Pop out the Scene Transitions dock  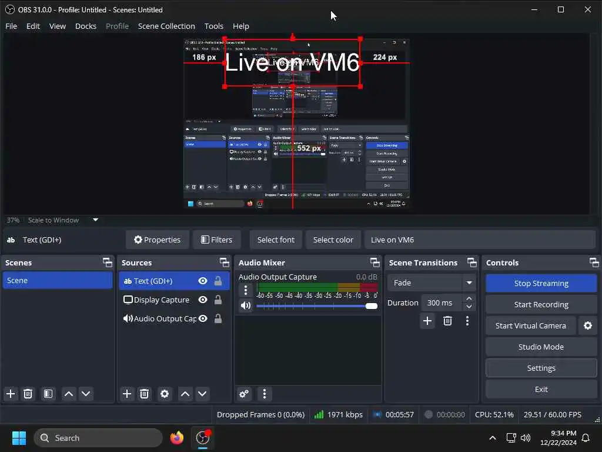pyautogui.click(x=472, y=262)
